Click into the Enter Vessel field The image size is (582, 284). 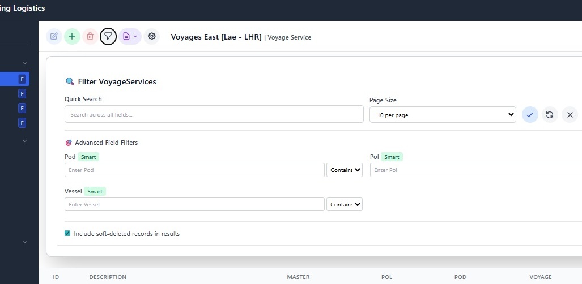[x=194, y=204]
